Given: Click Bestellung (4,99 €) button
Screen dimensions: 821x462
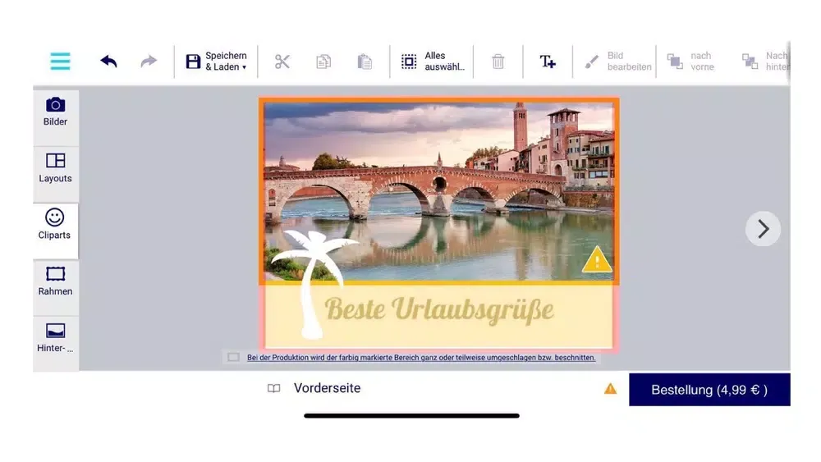Looking at the screenshot, I should (x=709, y=390).
